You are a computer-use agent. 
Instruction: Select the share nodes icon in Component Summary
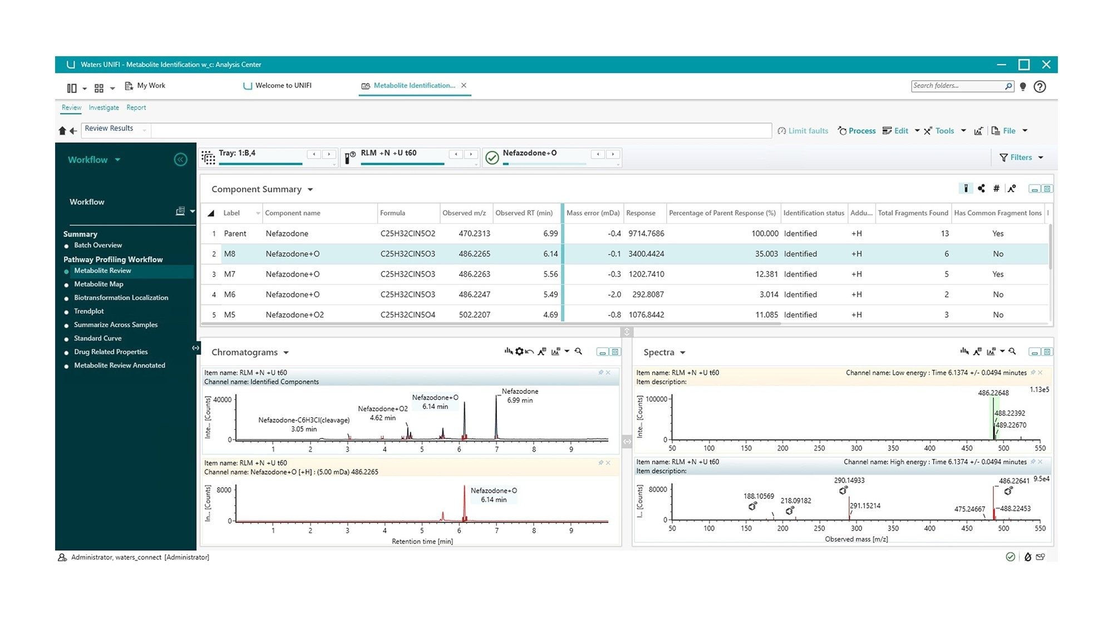point(981,189)
